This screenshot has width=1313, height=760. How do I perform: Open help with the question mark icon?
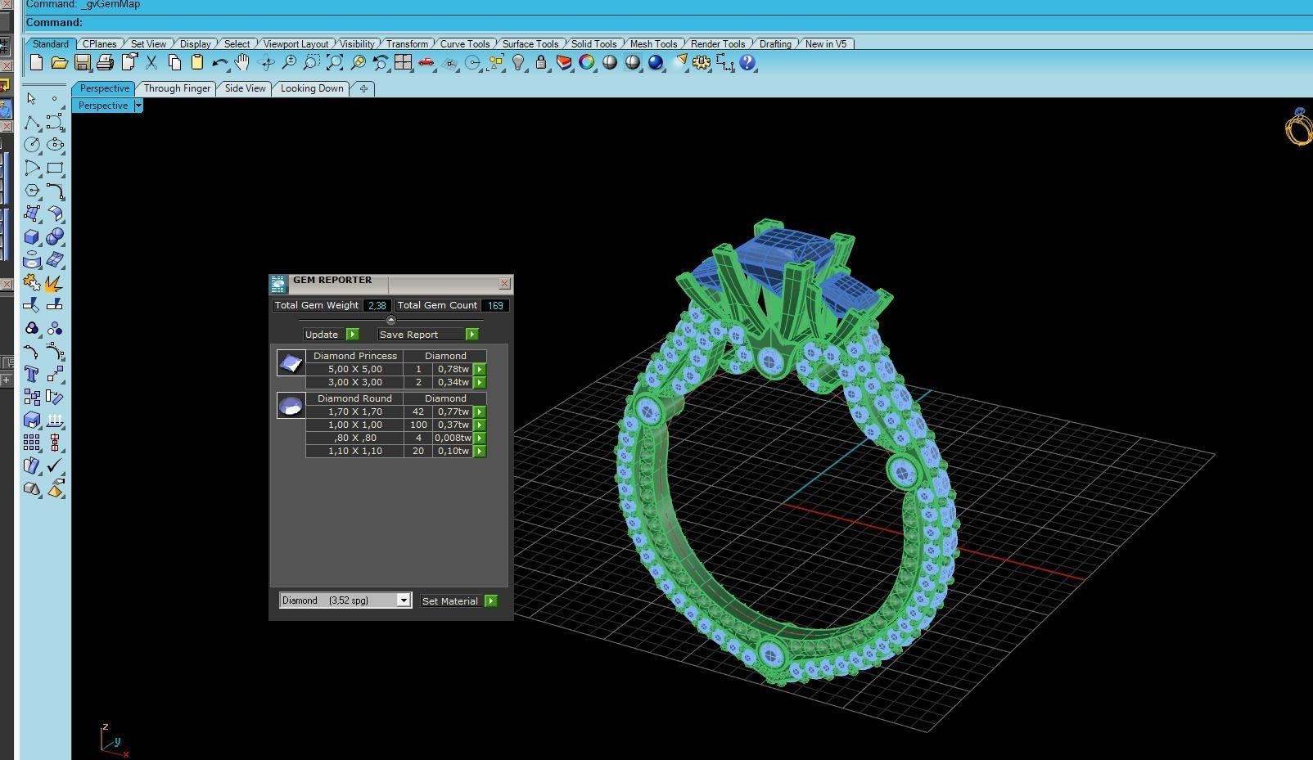tap(747, 63)
